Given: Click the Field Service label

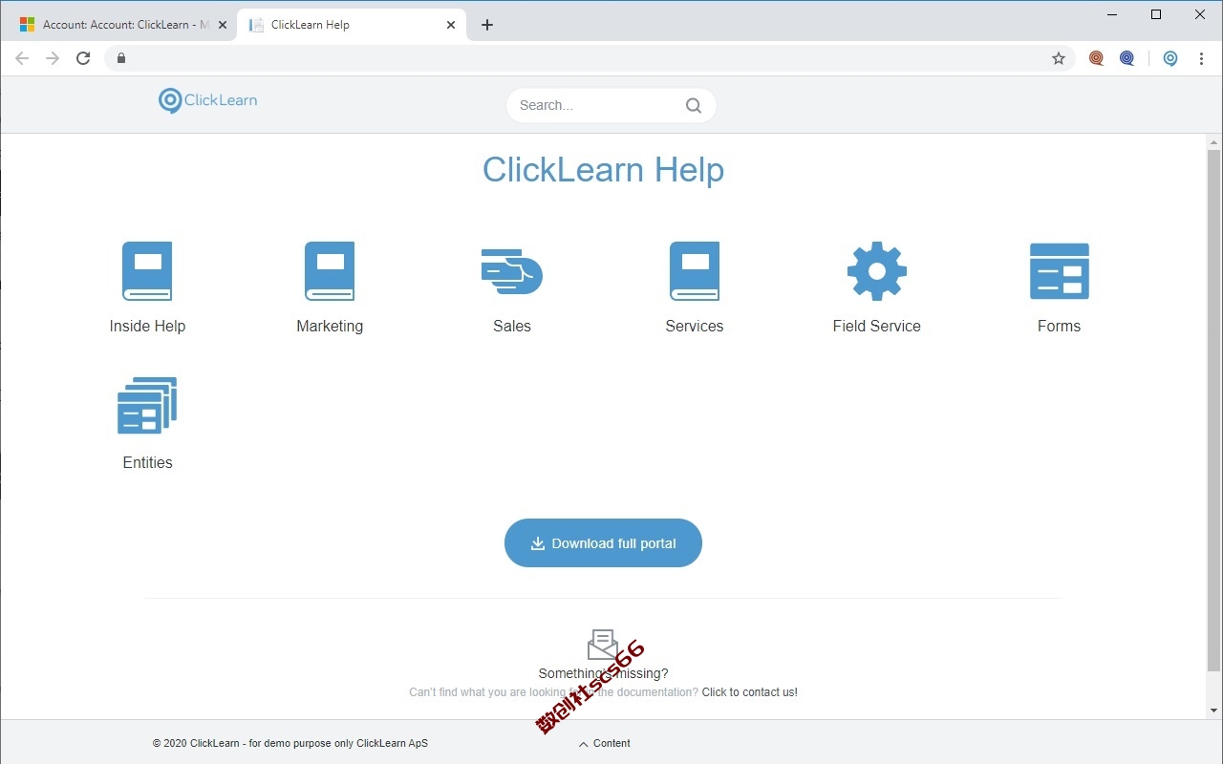Looking at the screenshot, I should pyautogui.click(x=877, y=326).
